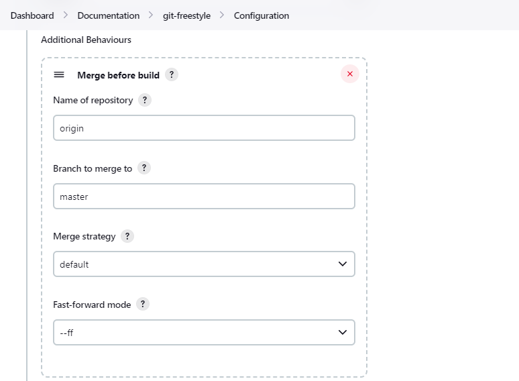The image size is (519, 381).
Task: Show help for Fast-forward mode
Action: click(142, 304)
